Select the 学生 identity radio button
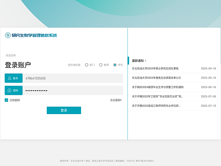Screen dimensions: 221x166 pyautogui.click(x=115, y=65)
